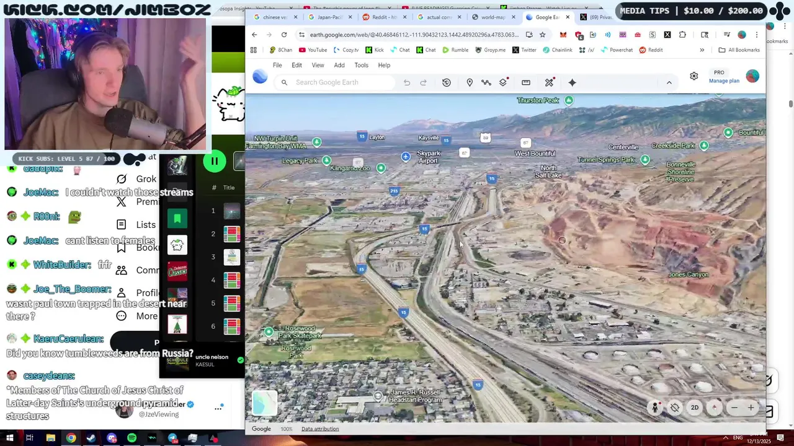This screenshot has width=794, height=446.
Task: Open the Chainlink bookmark
Action: coord(557,50)
